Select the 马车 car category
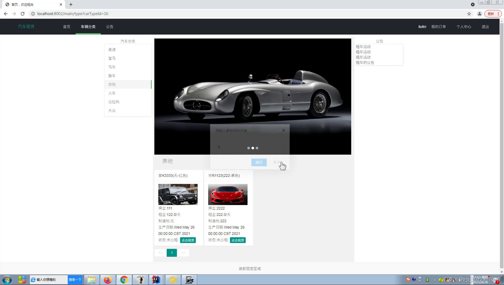This screenshot has width=504, height=285. click(x=128, y=67)
